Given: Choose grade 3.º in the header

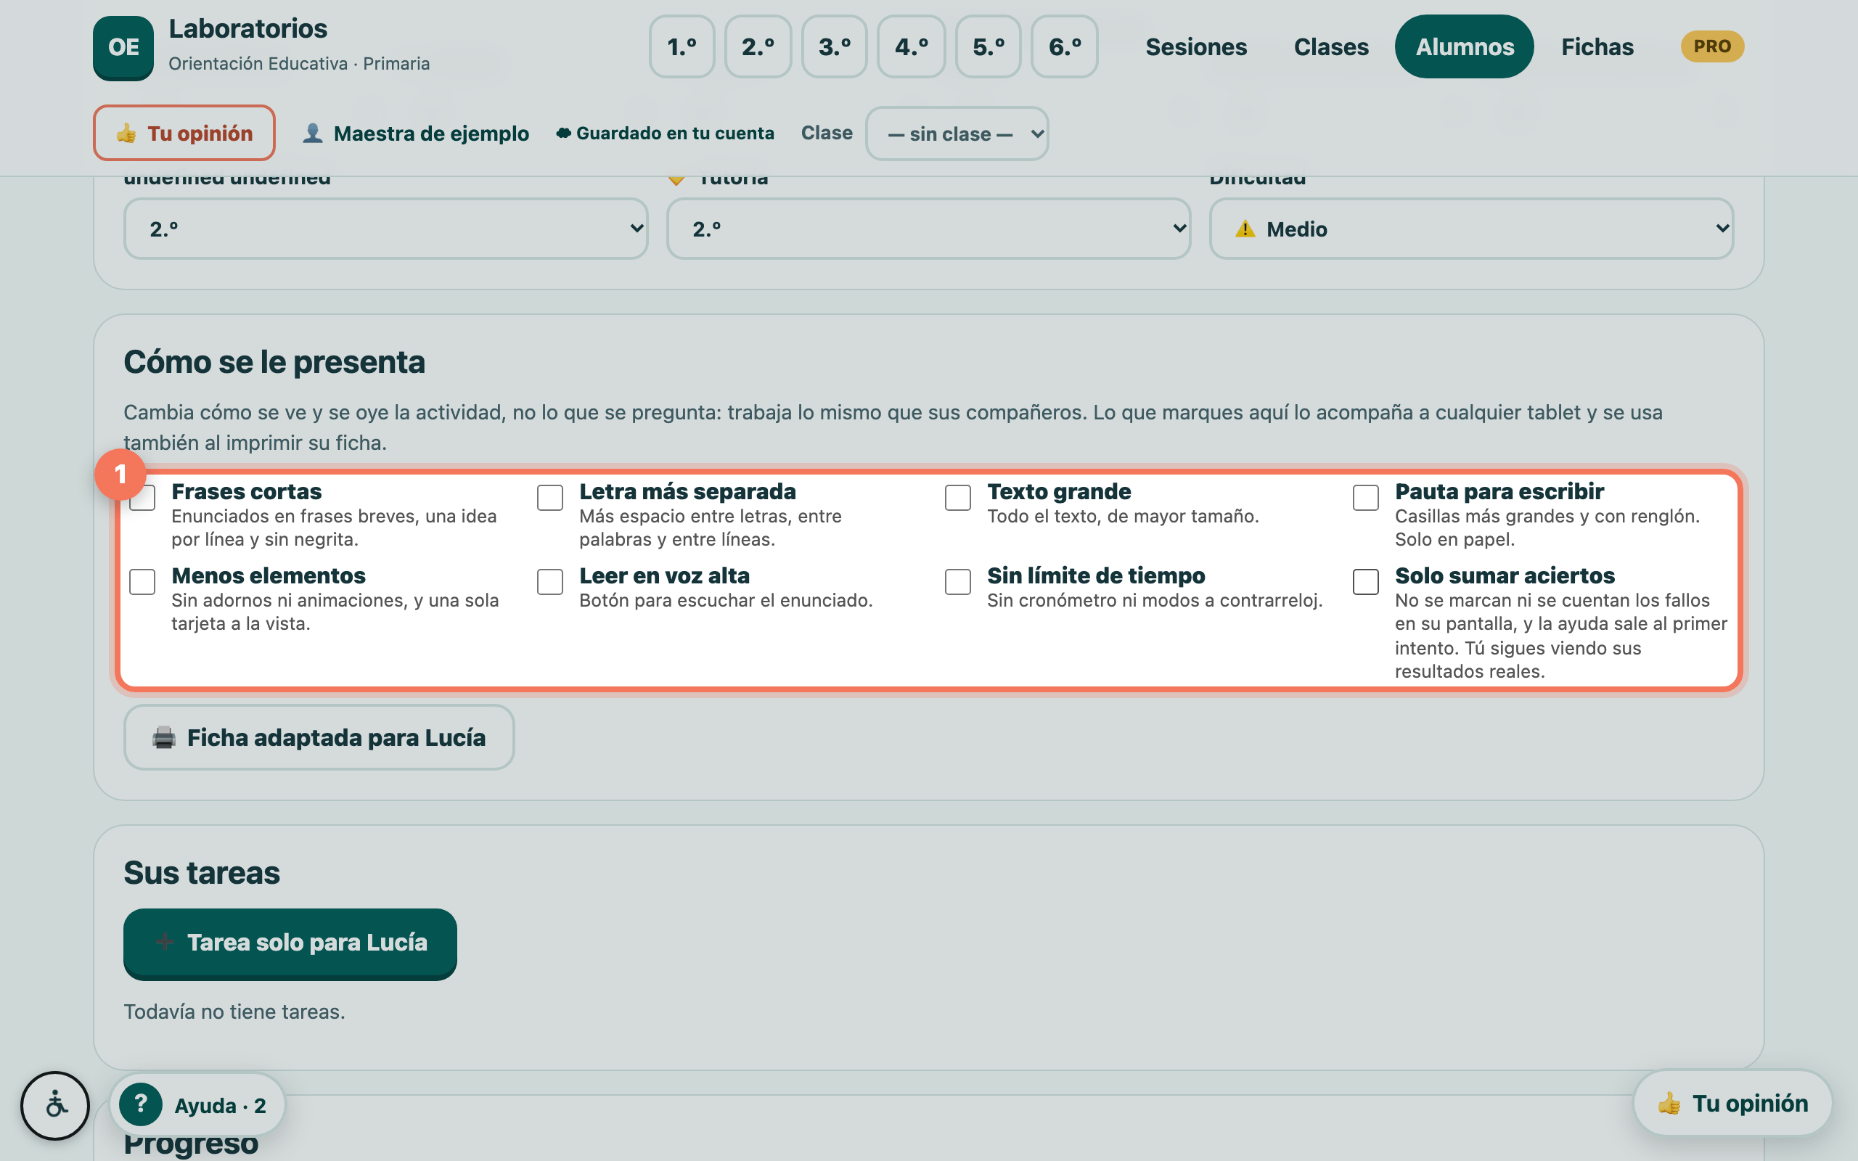Looking at the screenshot, I should tap(835, 47).
